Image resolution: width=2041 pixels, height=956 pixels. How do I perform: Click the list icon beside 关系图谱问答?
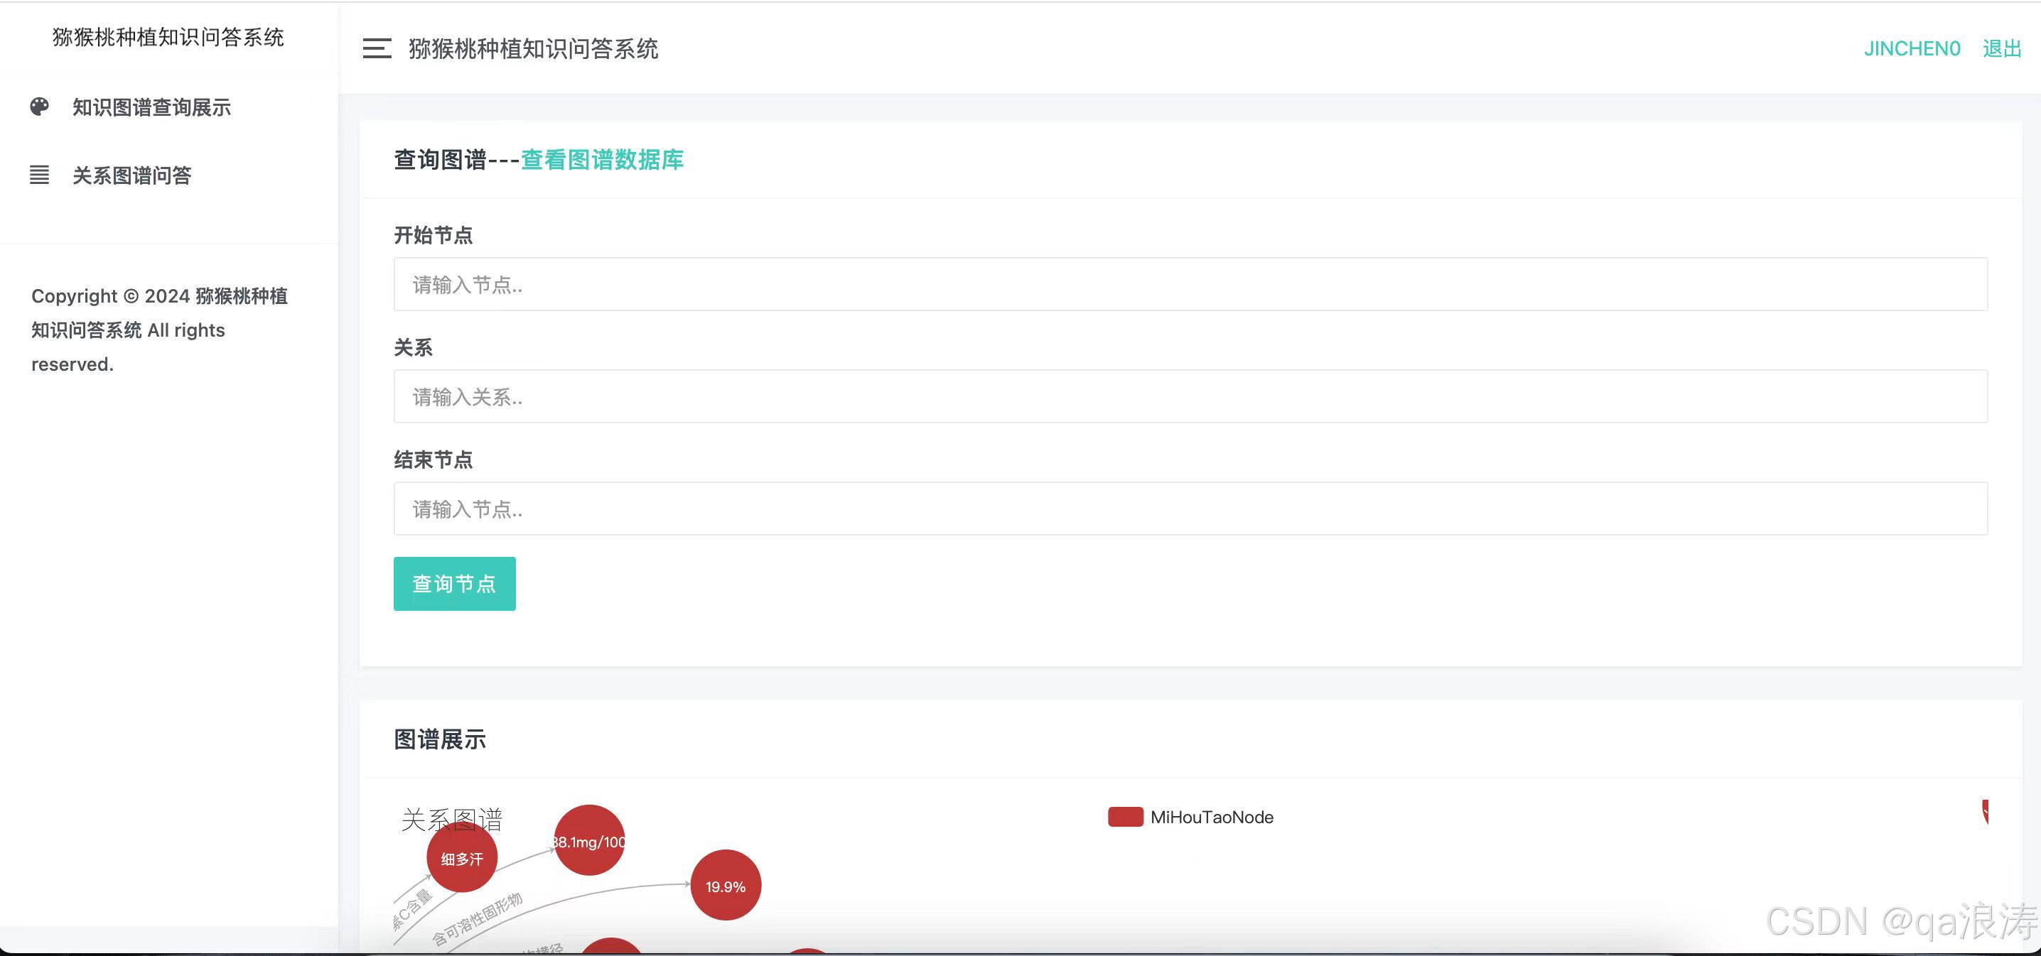pos(40,175)
